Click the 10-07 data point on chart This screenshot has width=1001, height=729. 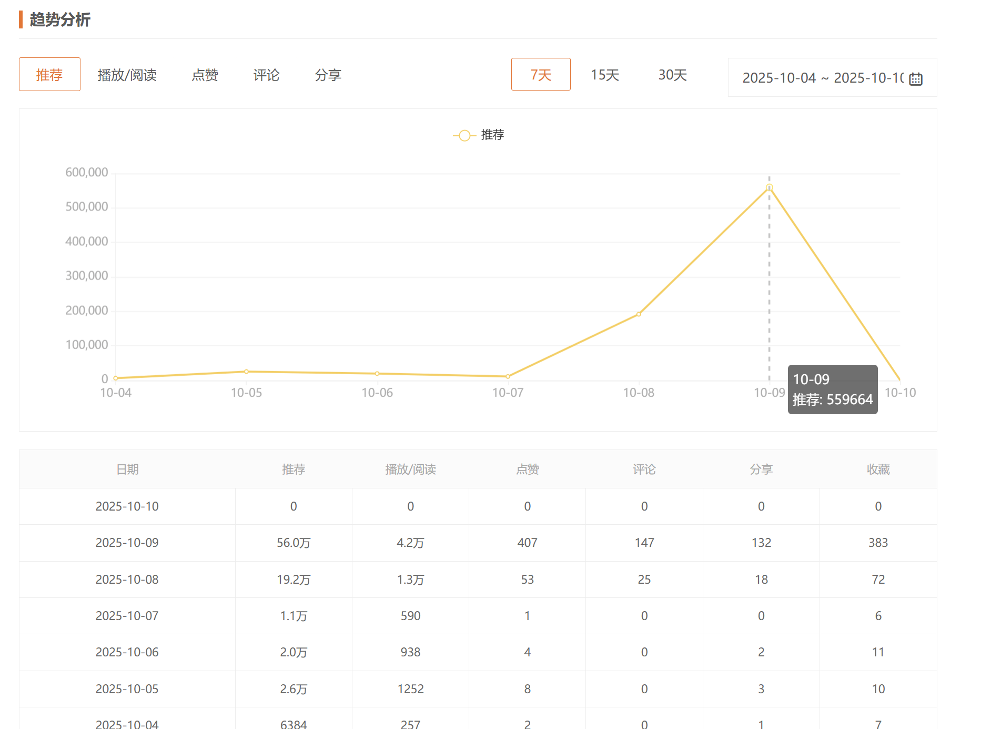tap(508, 376)
